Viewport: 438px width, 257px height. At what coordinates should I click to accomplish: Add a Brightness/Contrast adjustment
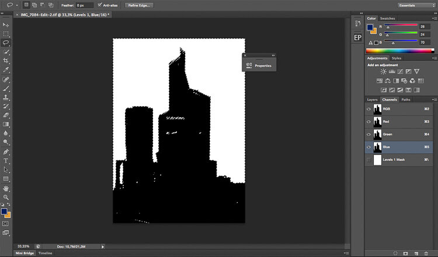pos(383,72)
